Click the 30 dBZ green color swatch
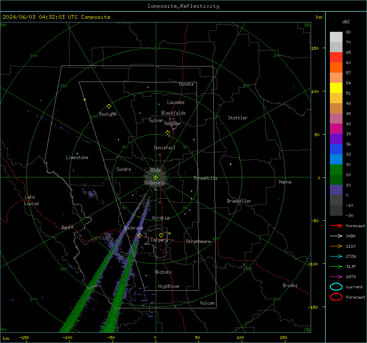The height and width of the screenshot is (343, 367). pyautogui.click(x=336, y=169)
